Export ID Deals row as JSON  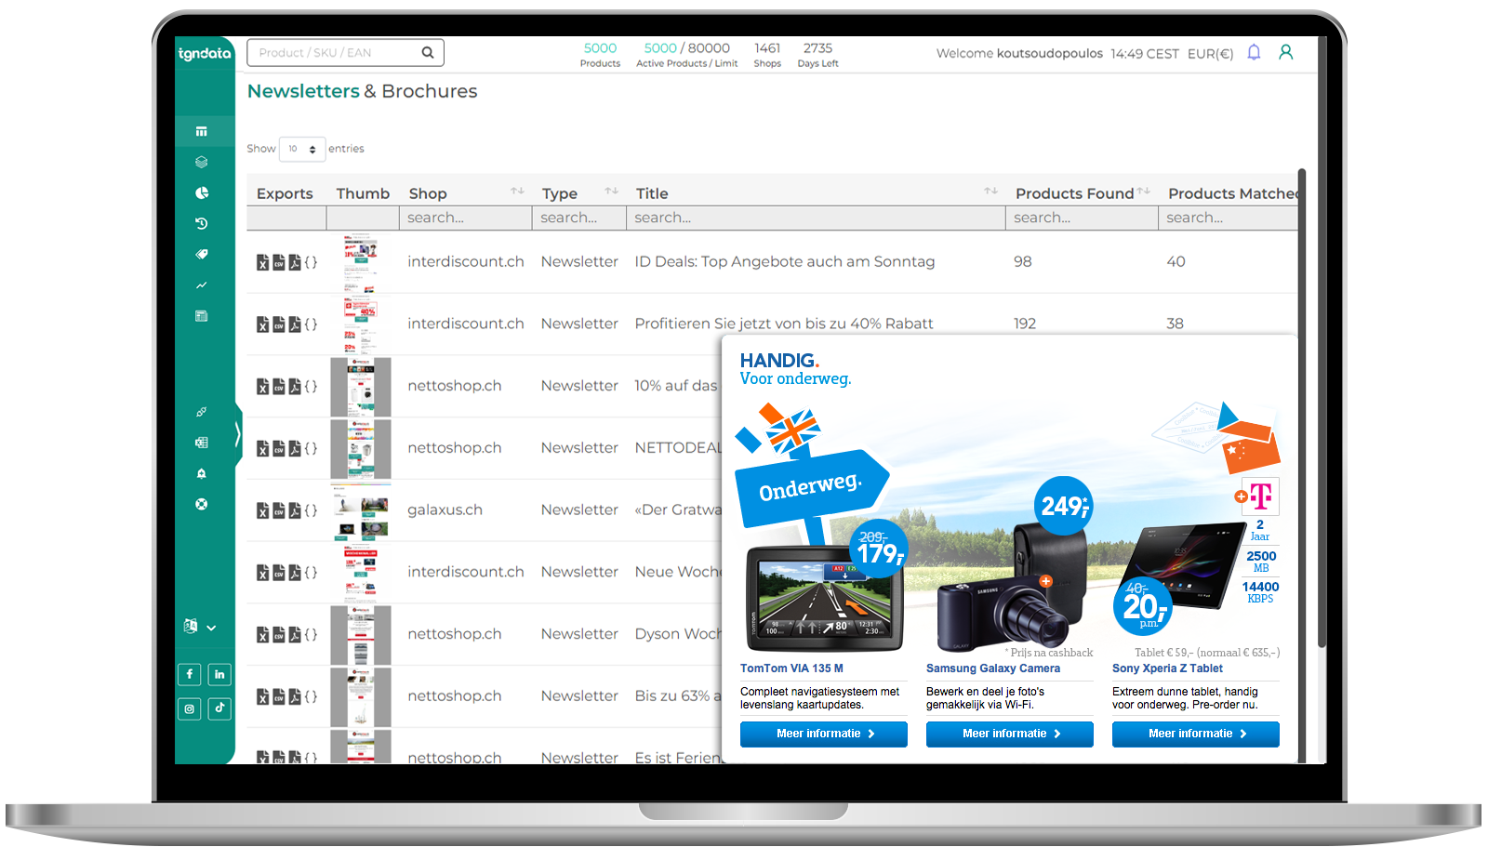click(311, 262)
